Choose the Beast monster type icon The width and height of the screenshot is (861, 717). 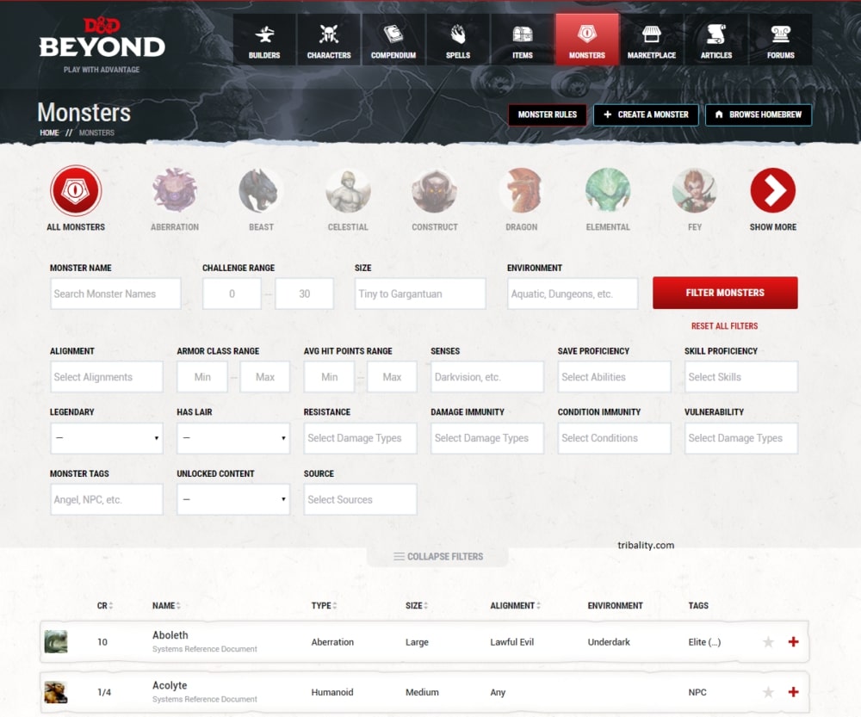260,191
